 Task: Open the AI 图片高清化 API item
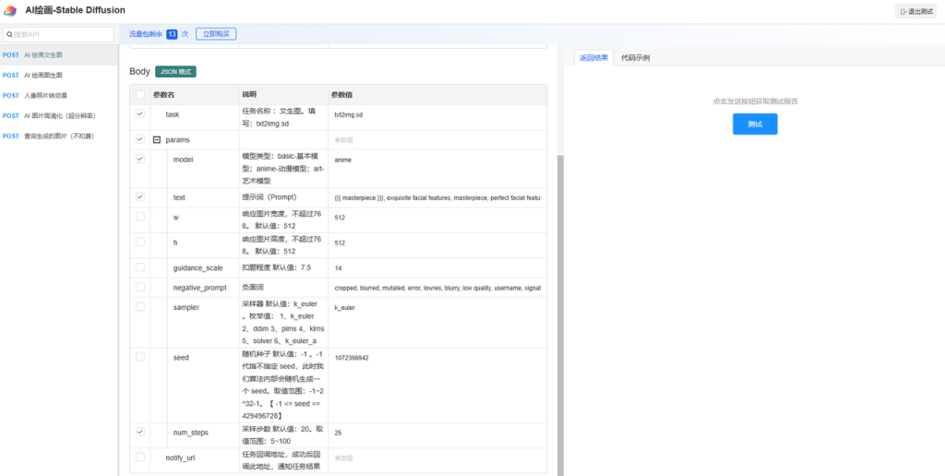coord(58,115)
